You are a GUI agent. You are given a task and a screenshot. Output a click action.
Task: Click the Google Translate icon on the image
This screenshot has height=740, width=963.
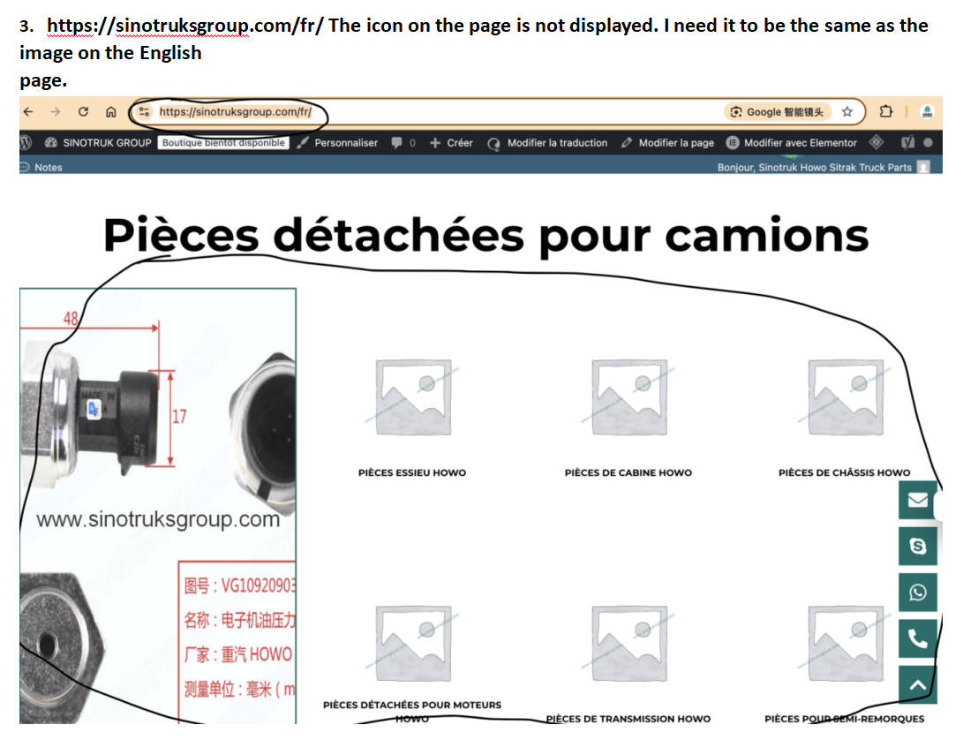click(94, 409)
